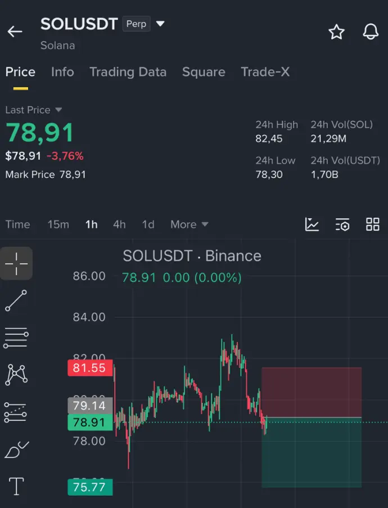Click the green 78.91 current price label
Viewport: 388px width, 508px height.
point(90,422)
